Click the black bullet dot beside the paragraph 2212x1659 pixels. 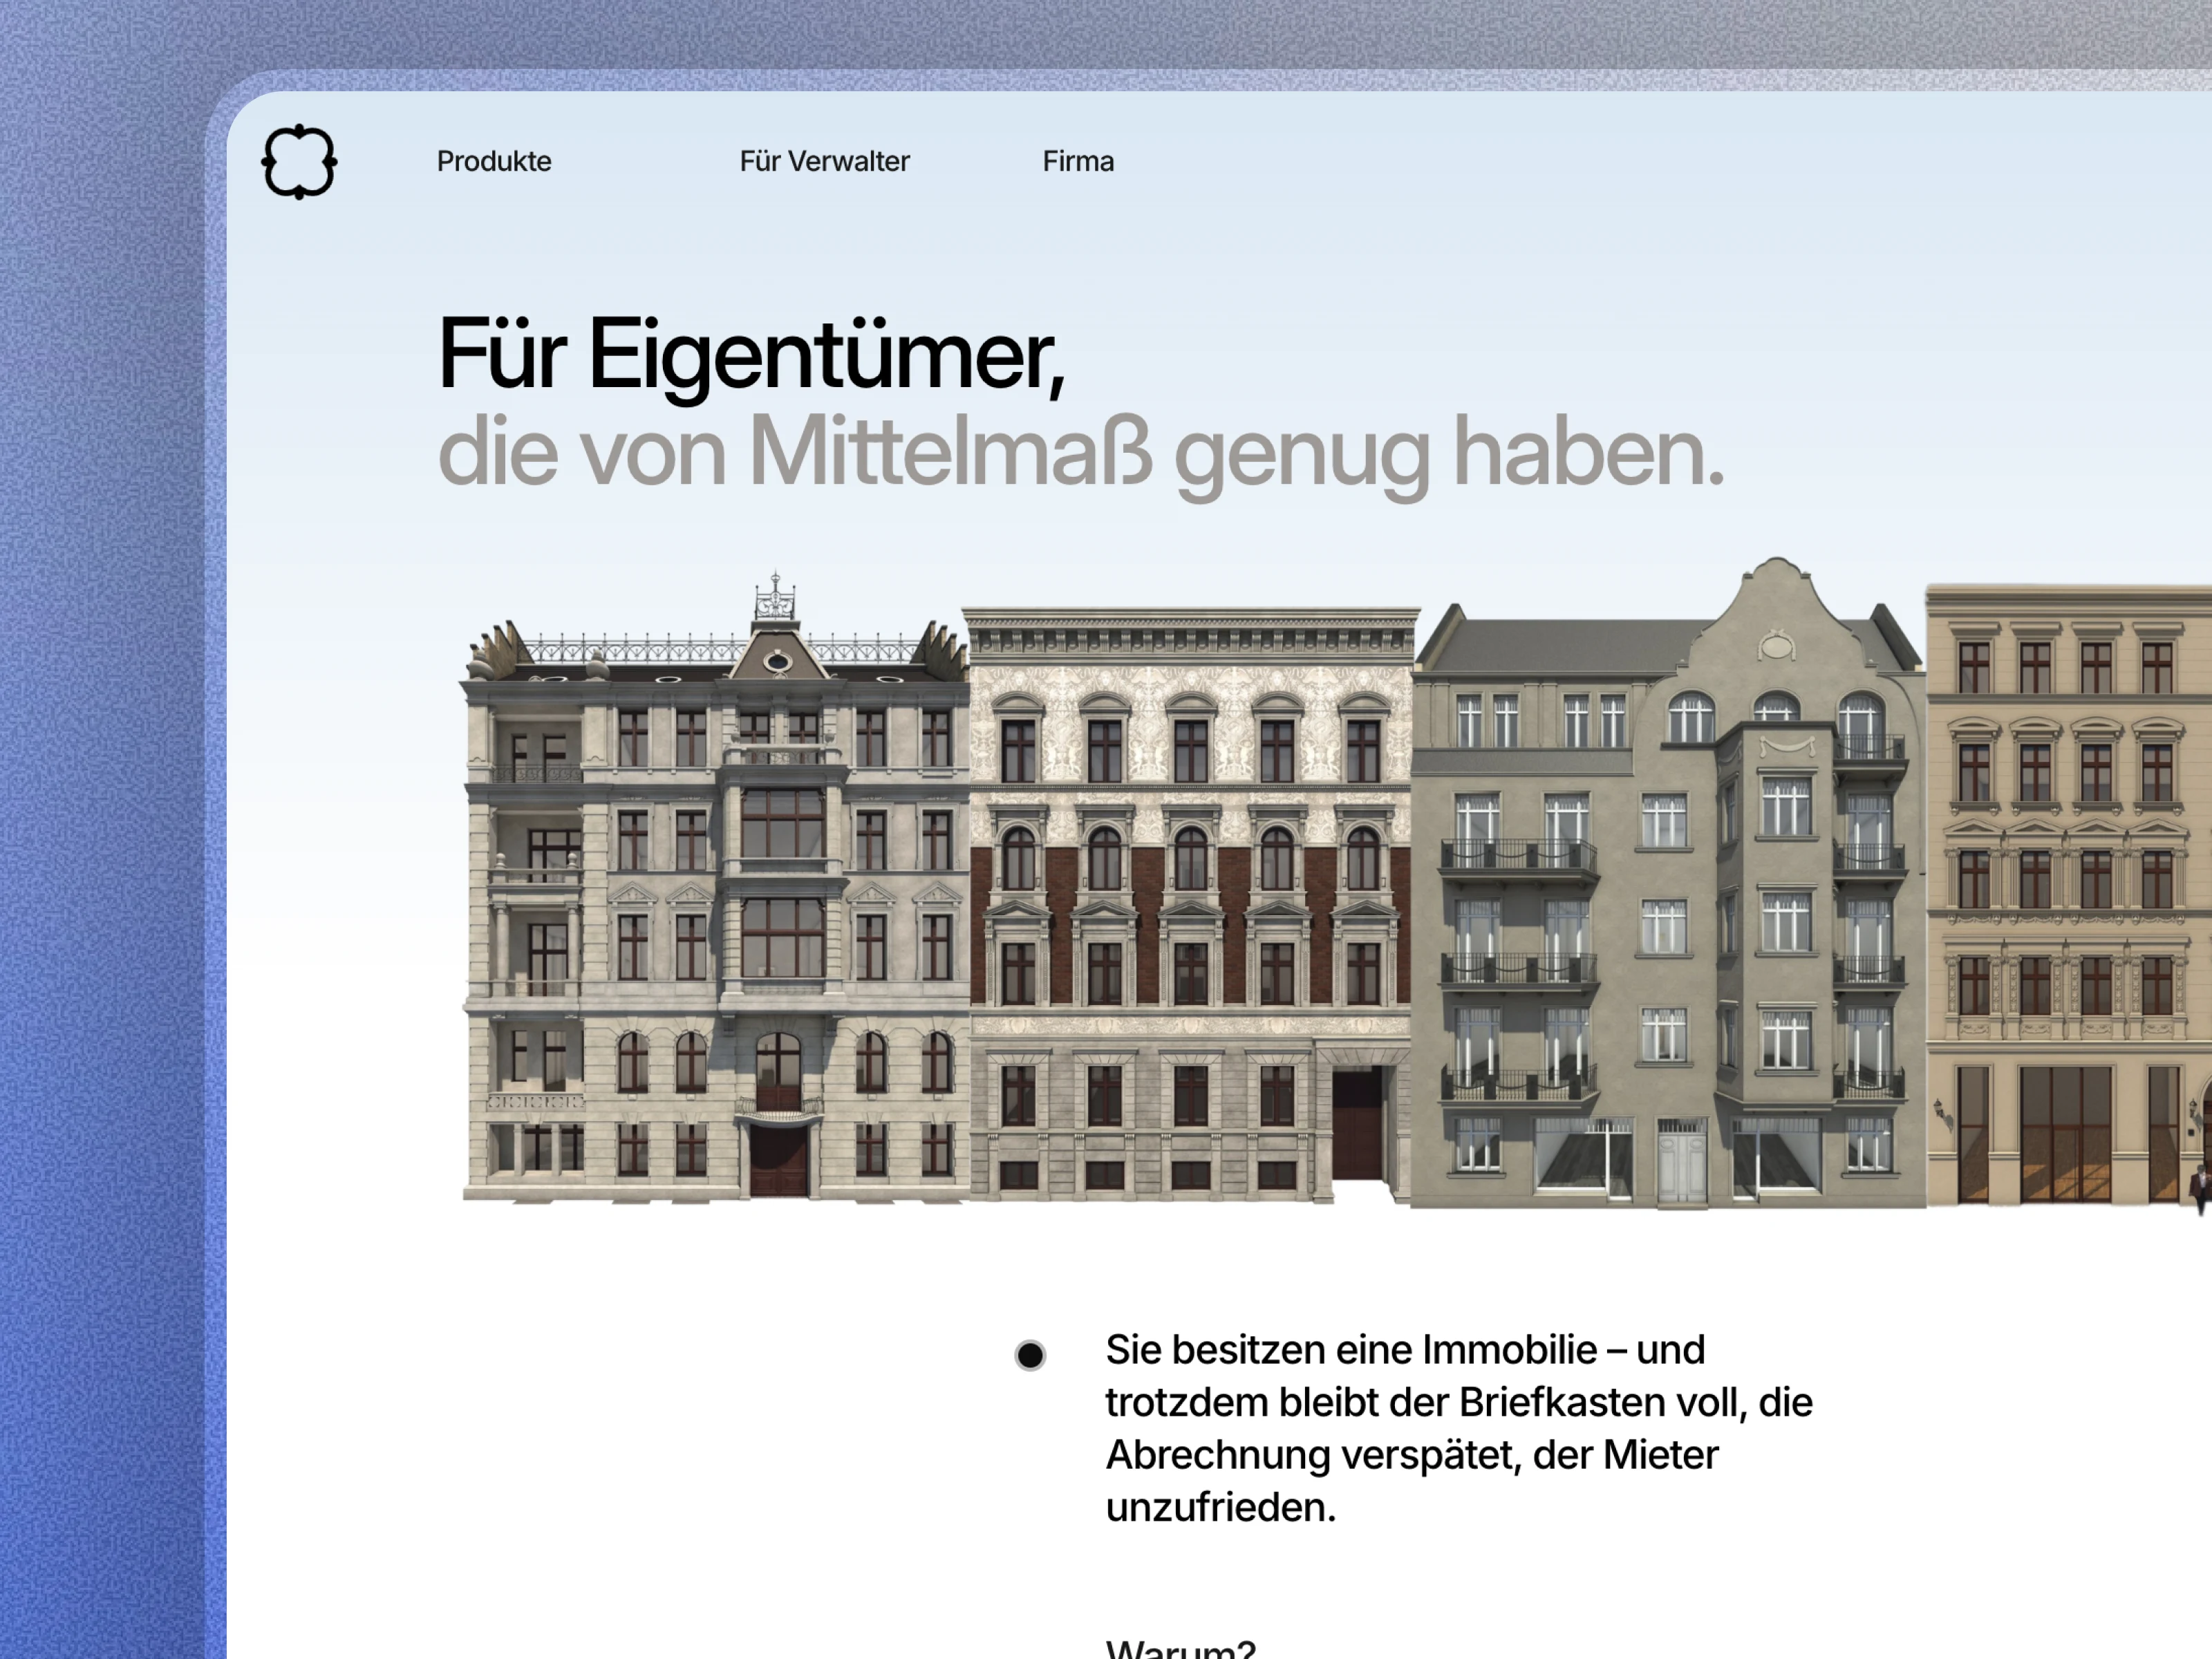(x=1030, y=1355)
